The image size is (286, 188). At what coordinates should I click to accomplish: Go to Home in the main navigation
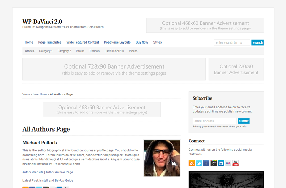pos(29,42)
